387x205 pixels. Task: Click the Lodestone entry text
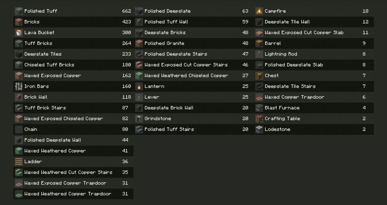pos(277,129)
